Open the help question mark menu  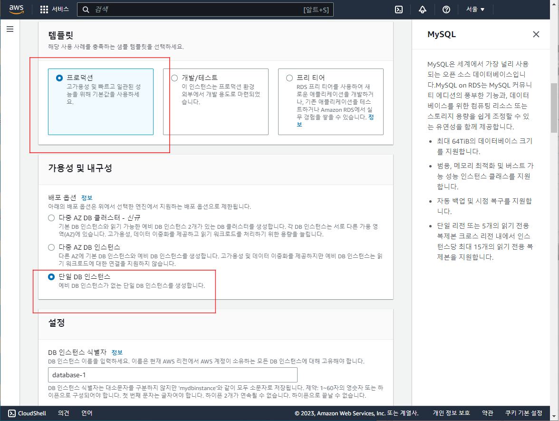coord(446,10)
